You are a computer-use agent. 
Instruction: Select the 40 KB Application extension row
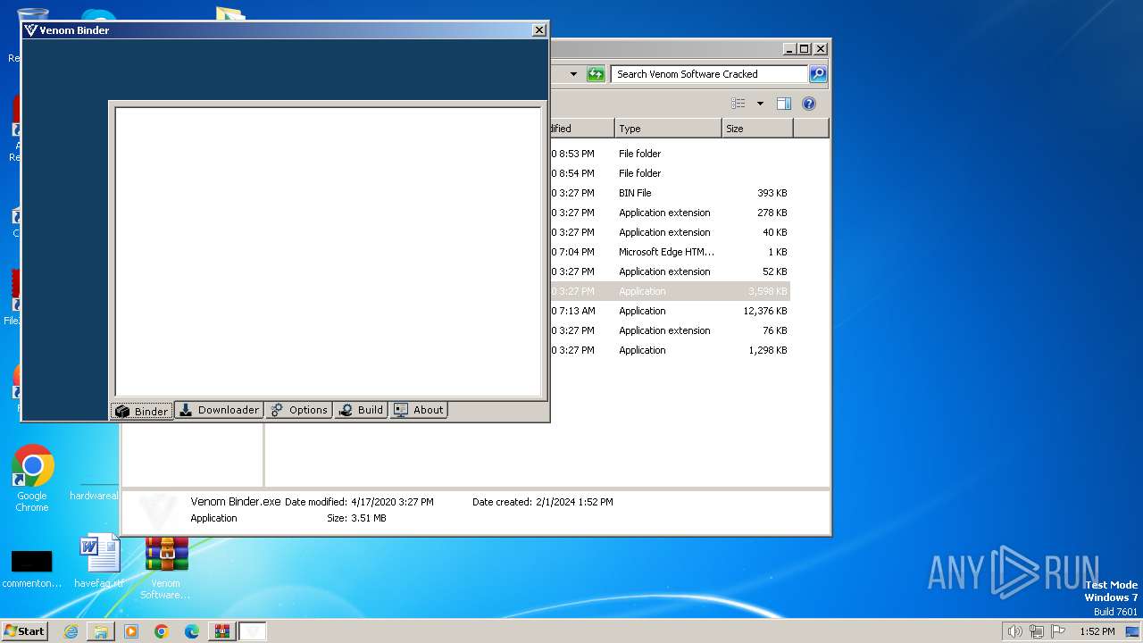pos(670,232)
